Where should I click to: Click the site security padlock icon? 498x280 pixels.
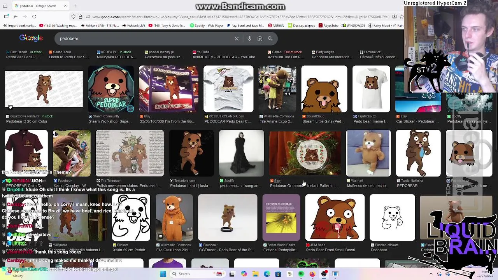click(x=81, y=17)
